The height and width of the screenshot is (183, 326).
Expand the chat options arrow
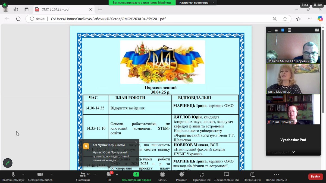click(x=117, y=174)
